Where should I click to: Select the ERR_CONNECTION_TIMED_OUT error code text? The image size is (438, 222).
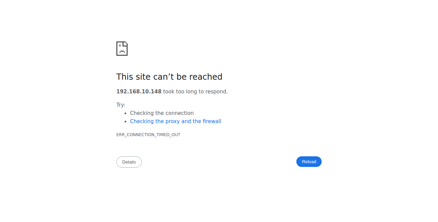coord(148,135)
